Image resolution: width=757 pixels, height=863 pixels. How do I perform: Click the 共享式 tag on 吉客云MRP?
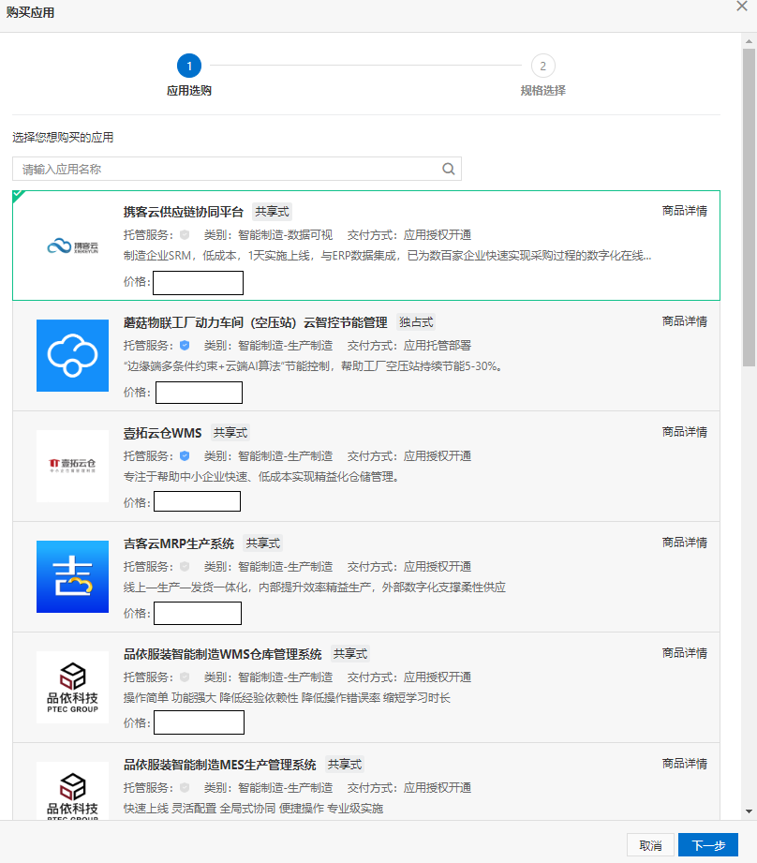click(x=263, y=543)
